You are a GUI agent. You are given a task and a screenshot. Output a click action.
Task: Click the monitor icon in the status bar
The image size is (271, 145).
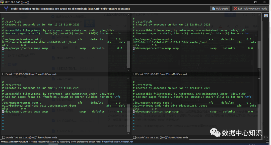tap(267, 141)
